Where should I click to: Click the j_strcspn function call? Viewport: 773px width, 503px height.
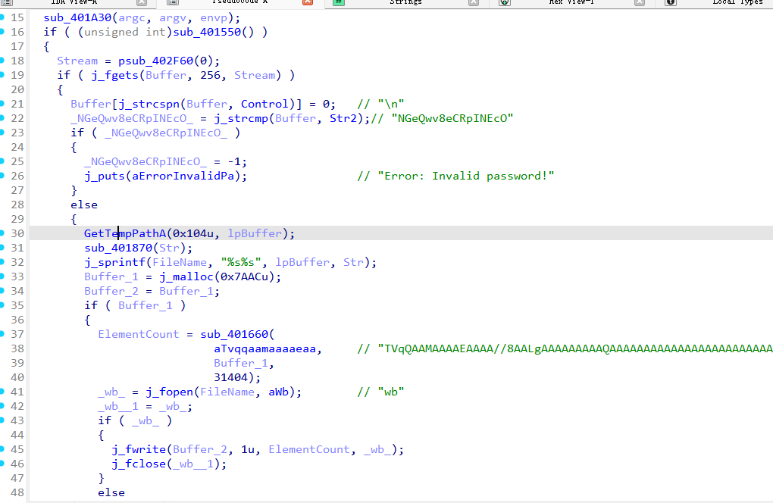point(149,104)
